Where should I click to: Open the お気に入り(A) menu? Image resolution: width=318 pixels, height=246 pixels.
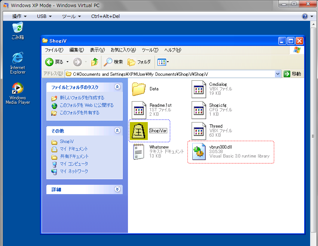point(123,50)
